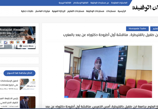Open the Bac 2020 convocation article thumbnail
This screenshot has height=109, width=158.
pos(28,84)
